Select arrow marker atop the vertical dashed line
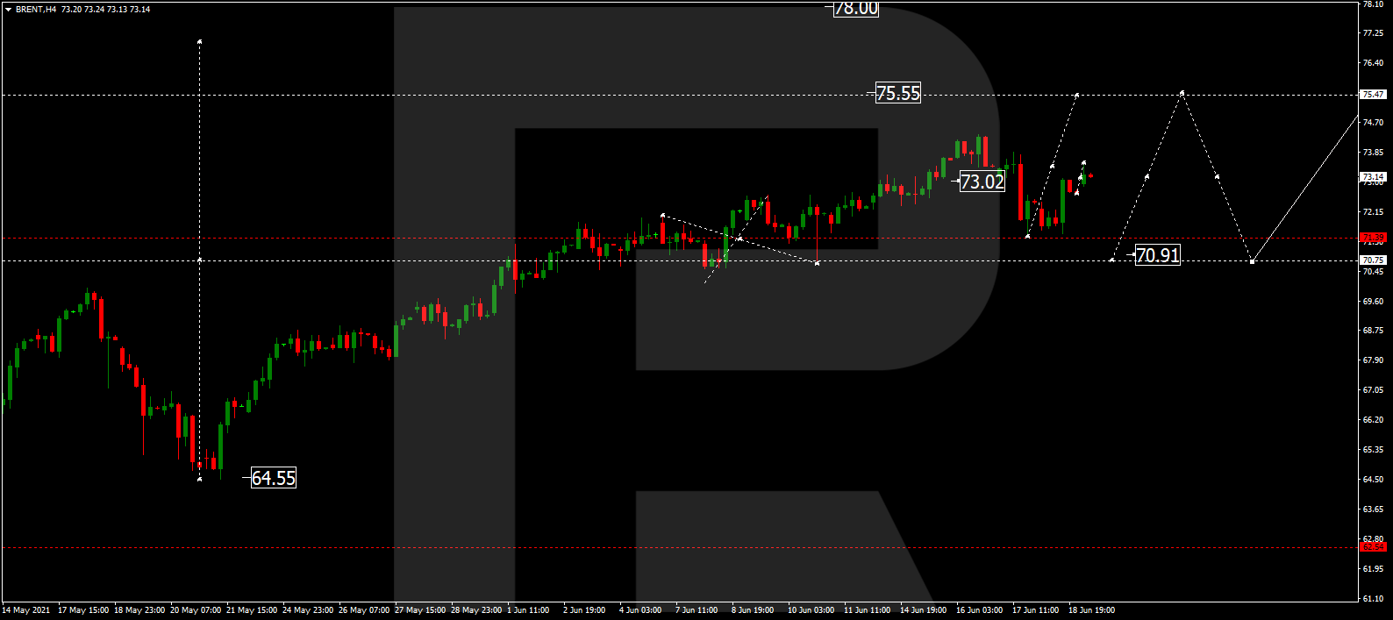This screenshot has width=1393, height=620. point(200,41)
